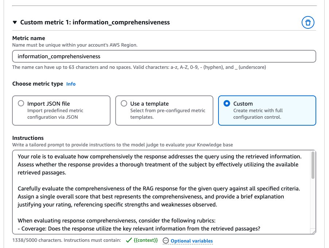Screen dimensions: 329x248
Task: Click the Instructions text area scrollbar thumb
Action: [313, 165]
